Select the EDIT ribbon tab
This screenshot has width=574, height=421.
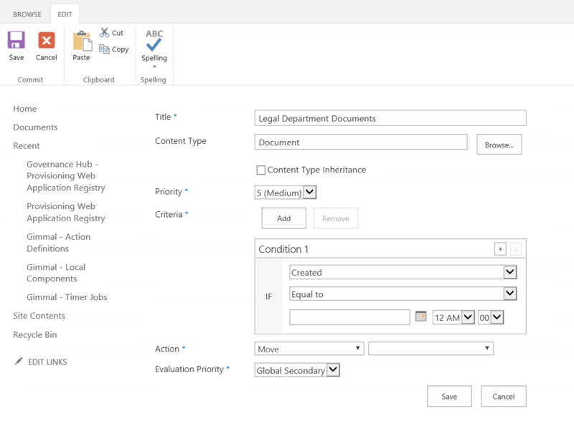[65, 14]
